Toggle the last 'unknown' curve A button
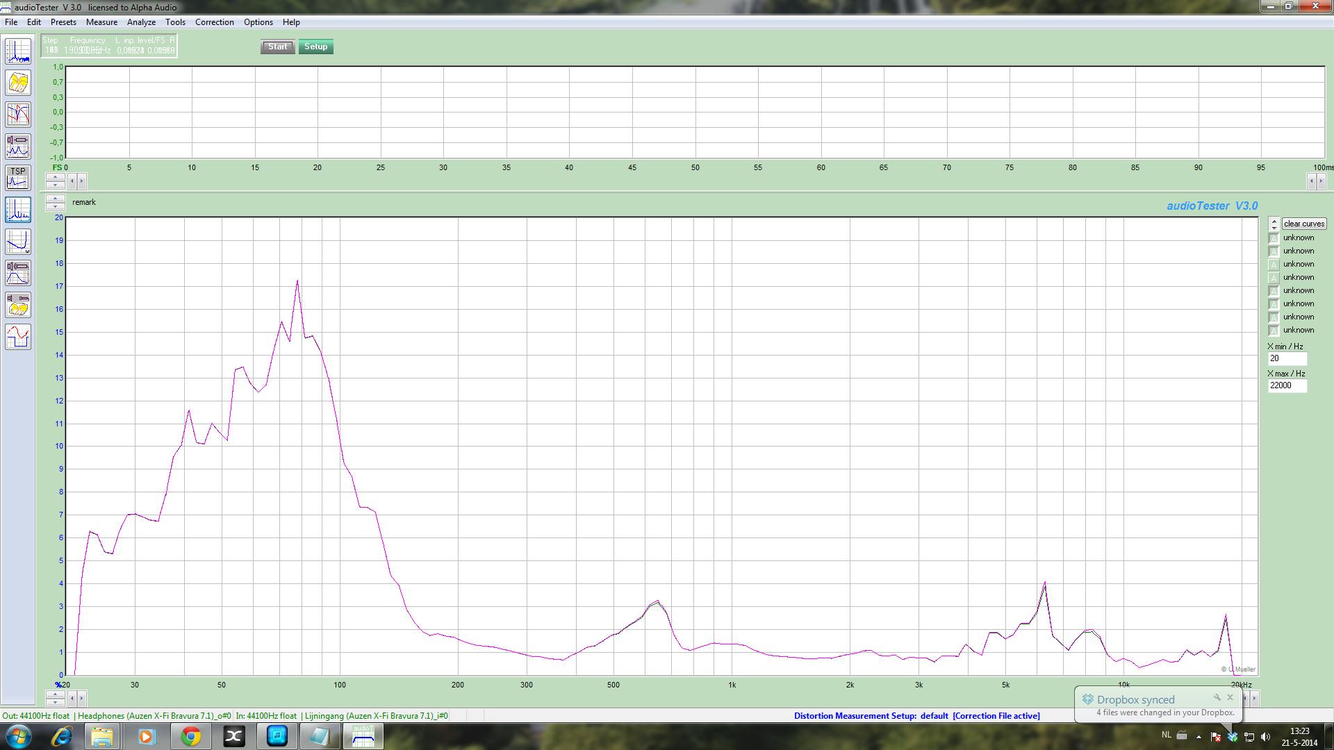 tap(1274, 331)
